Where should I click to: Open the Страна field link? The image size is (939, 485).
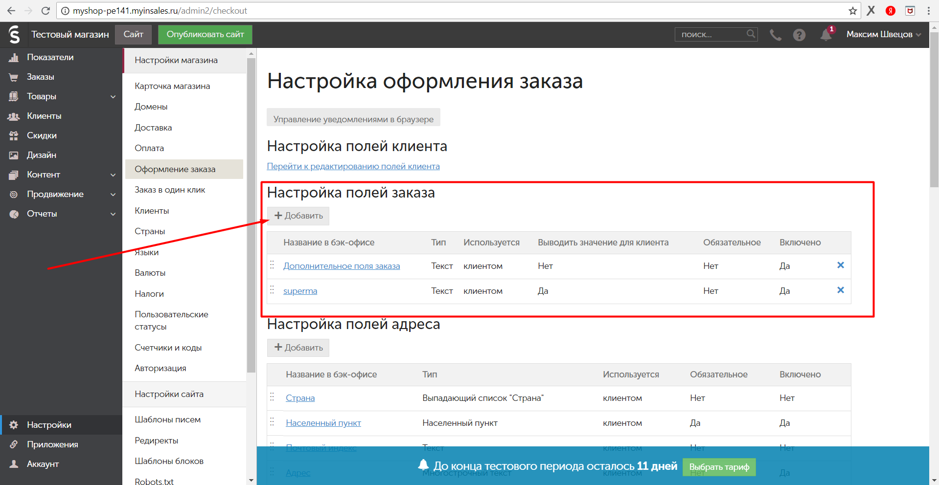pyautogui.click(x=300, y=398)
